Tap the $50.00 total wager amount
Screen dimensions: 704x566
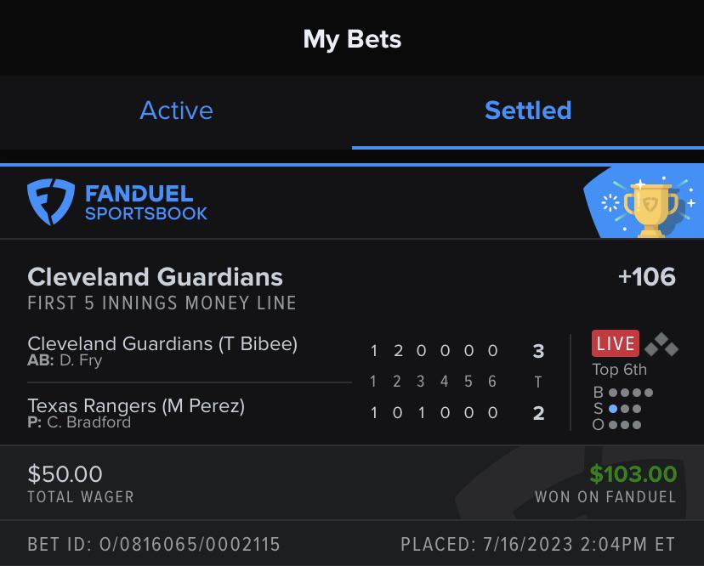(x=65, y=474)
